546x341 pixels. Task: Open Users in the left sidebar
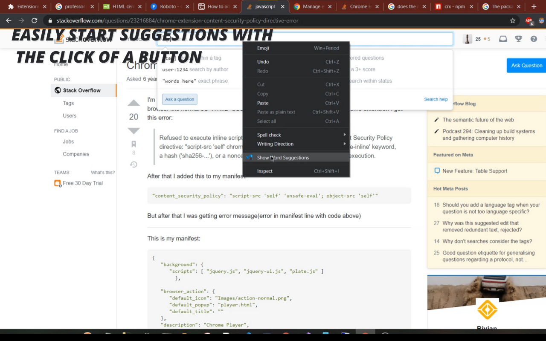(x=70, y=116)
